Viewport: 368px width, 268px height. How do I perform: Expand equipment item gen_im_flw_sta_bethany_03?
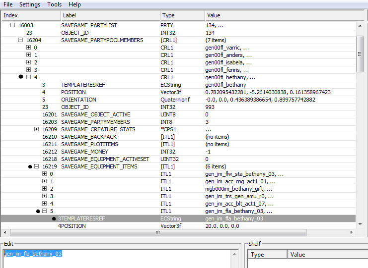tap(44, 174)
